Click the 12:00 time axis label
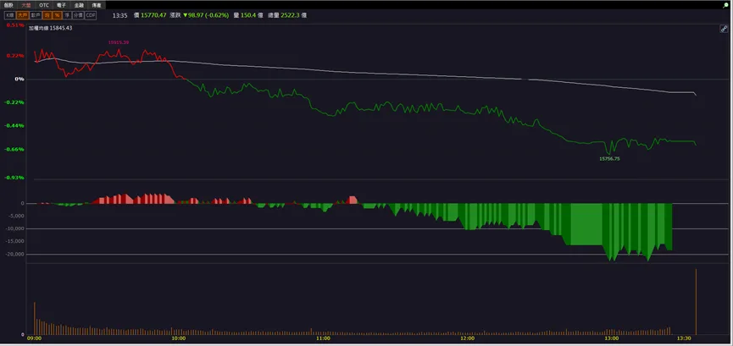 tap(468, 338)
